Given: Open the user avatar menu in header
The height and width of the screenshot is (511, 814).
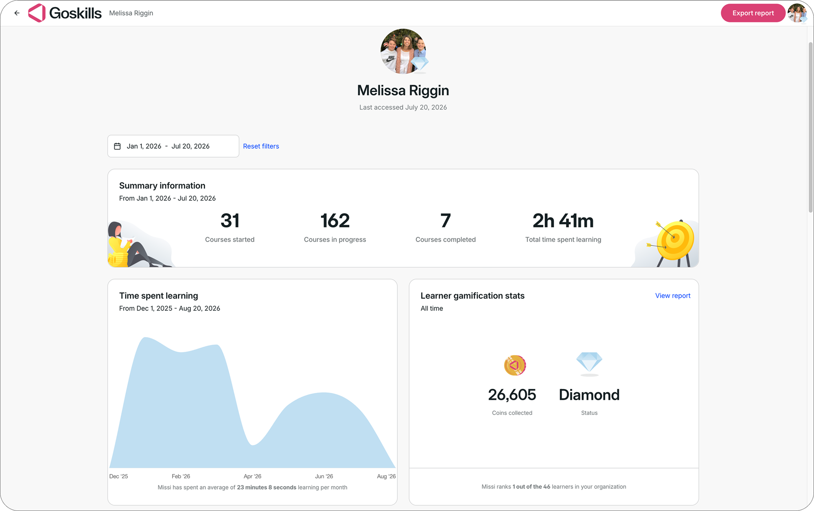Looking at the screenshot, I should [x=797, y=13].
